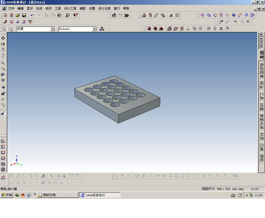265x218 pixels.
Task: Select the Spin (revolve) feature icon
Action: coord(150,15)
